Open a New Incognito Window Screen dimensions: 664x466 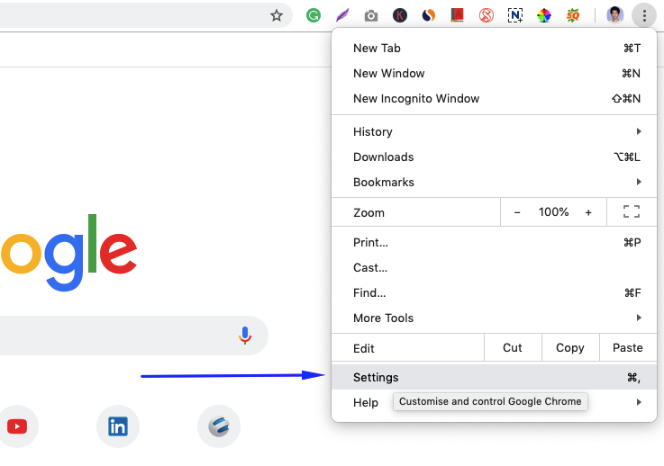(494, 99)
